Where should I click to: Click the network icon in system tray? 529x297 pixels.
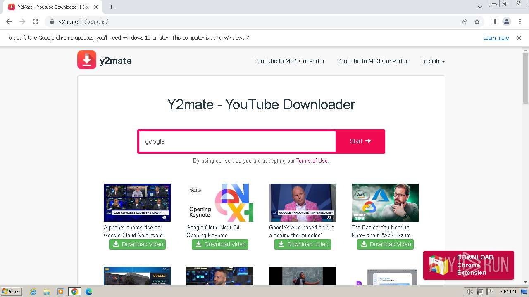479,292
